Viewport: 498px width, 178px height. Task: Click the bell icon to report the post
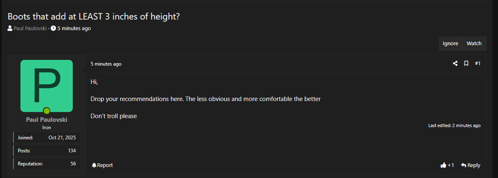point(94,165)
